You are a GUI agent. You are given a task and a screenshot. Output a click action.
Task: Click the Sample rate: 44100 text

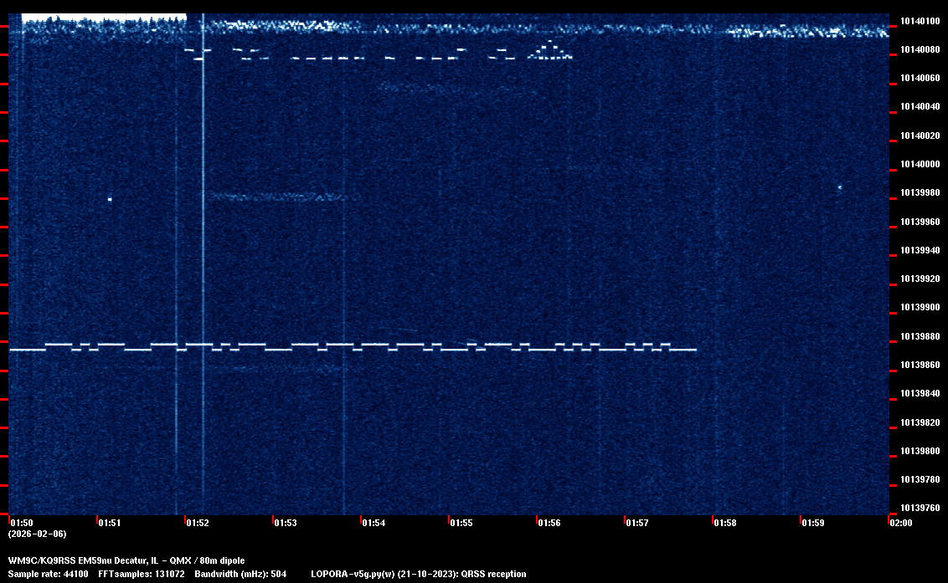pyautogui.click(x=49, y=574)
